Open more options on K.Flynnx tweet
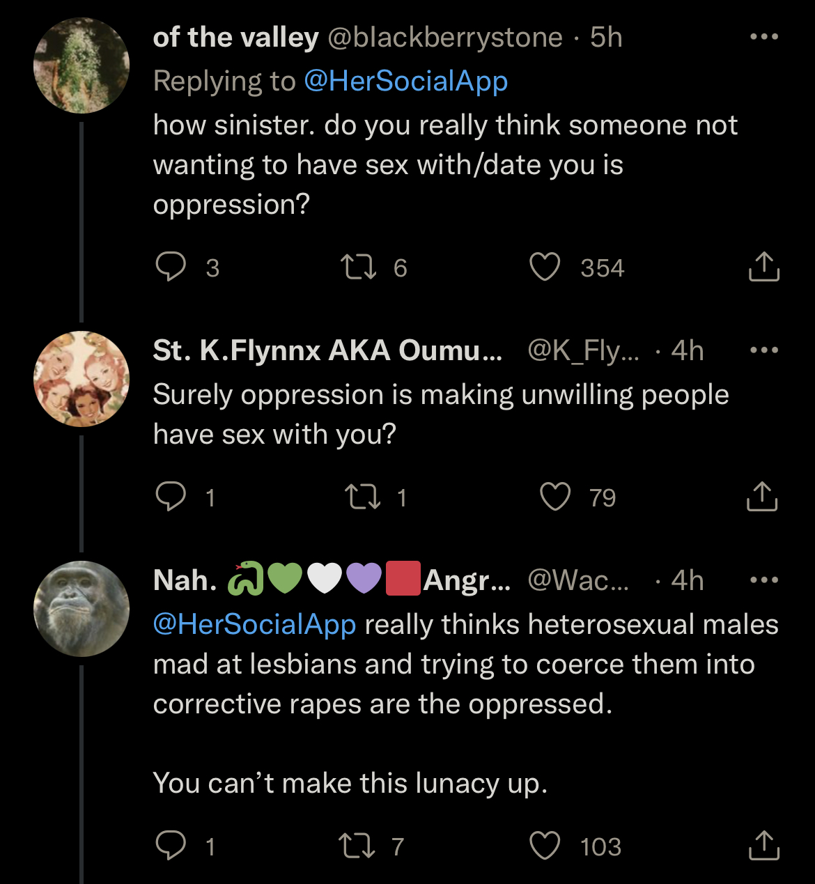815x884 pixels. point(764,350)
